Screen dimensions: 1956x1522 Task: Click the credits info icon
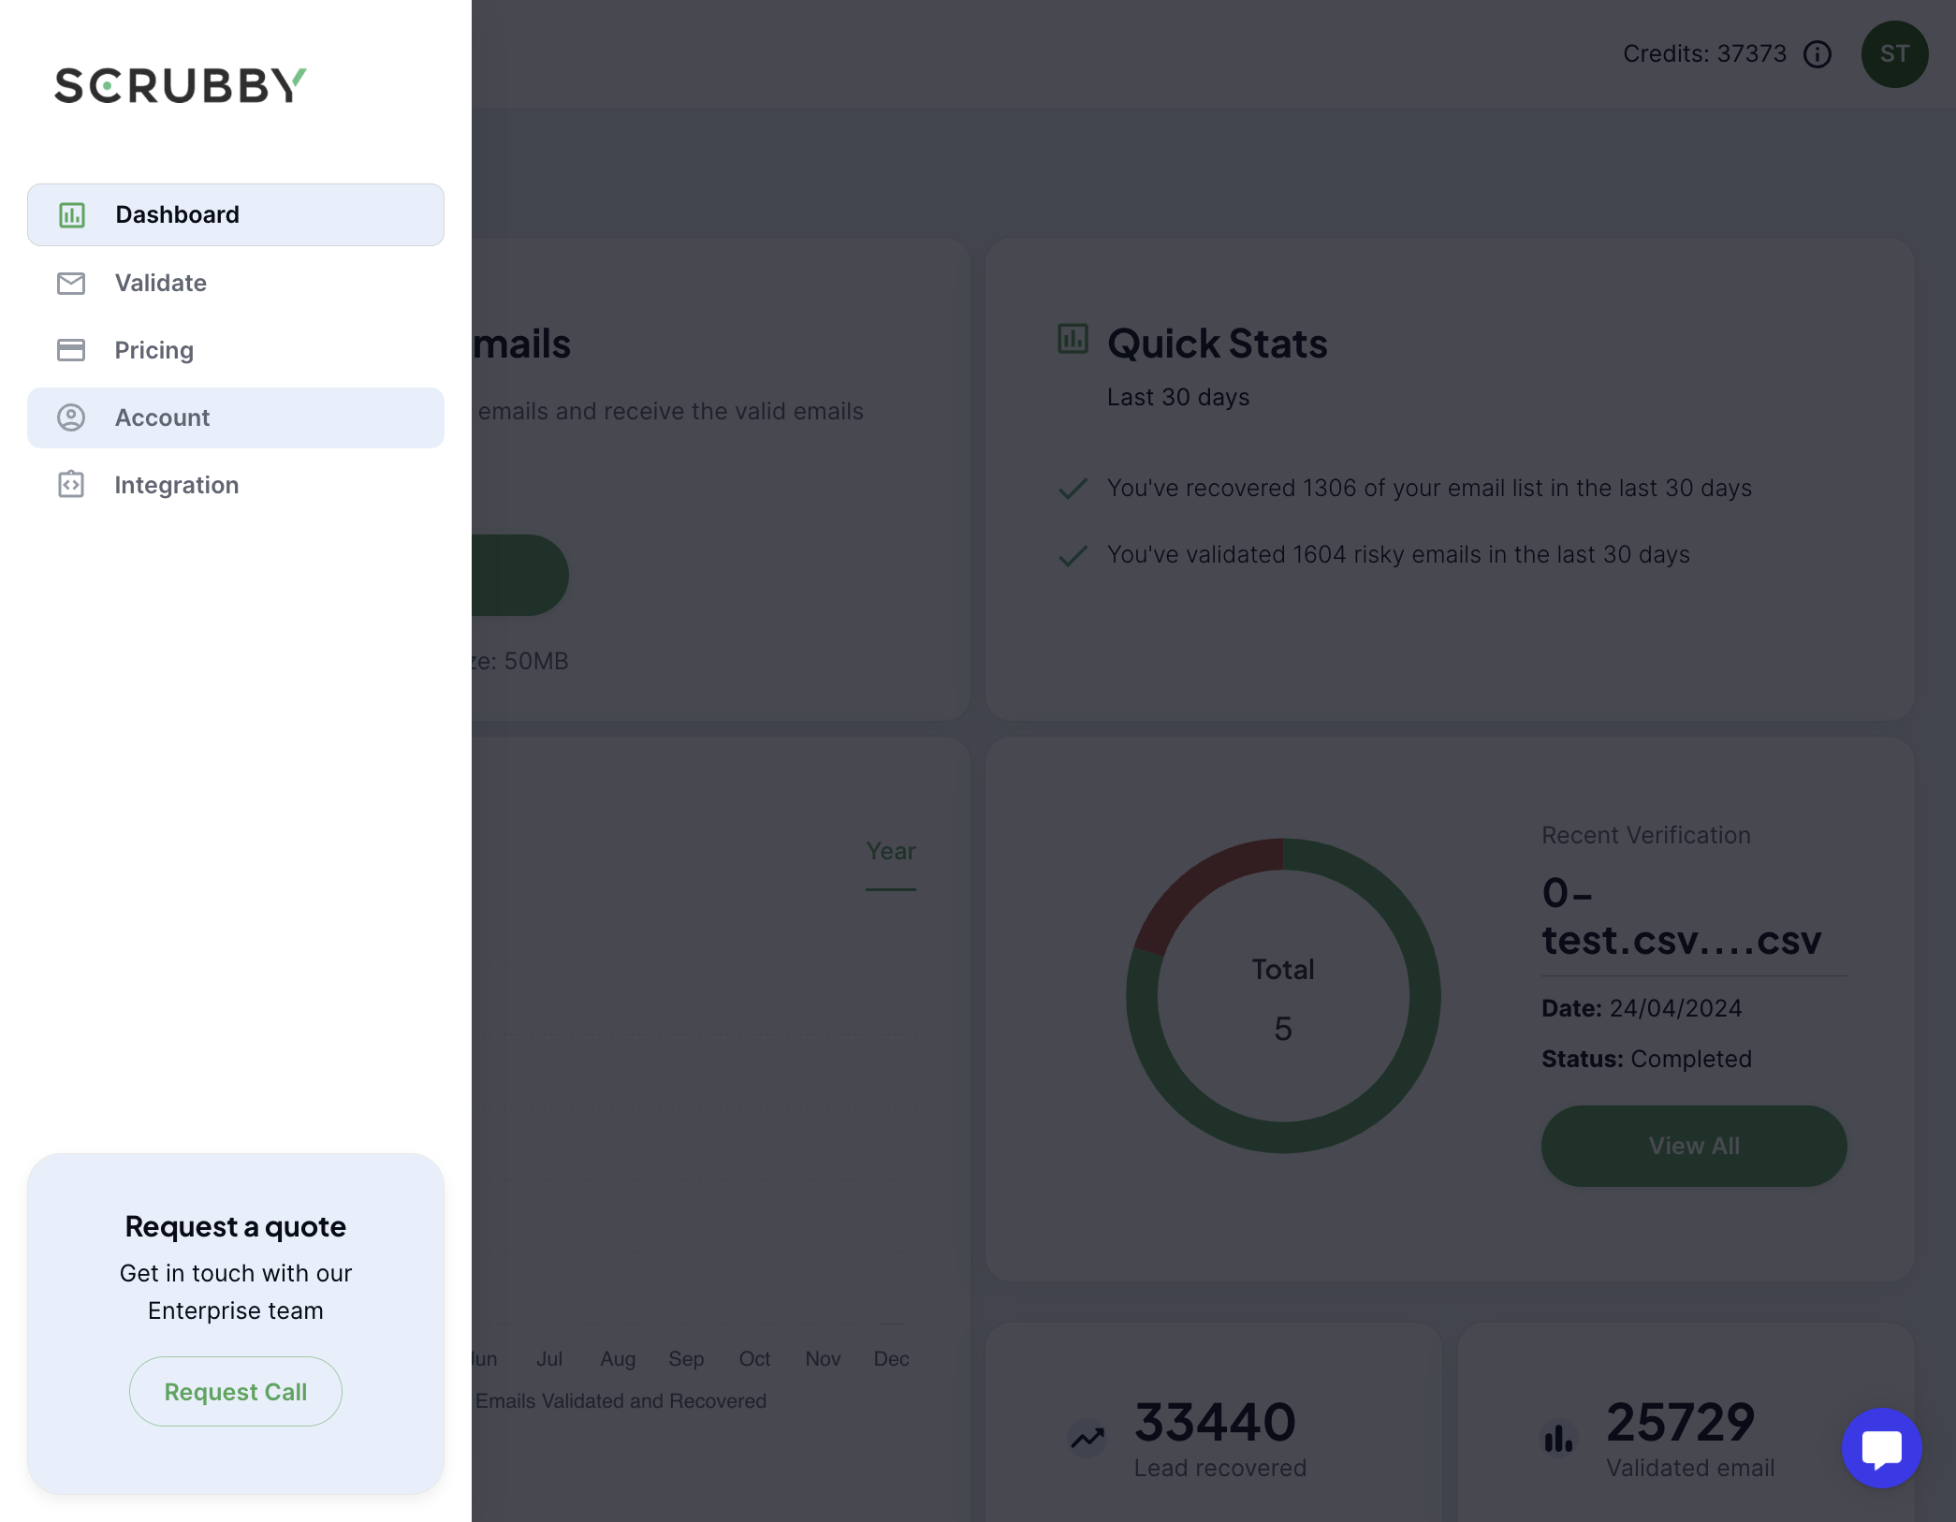(x=1817, y=54)
